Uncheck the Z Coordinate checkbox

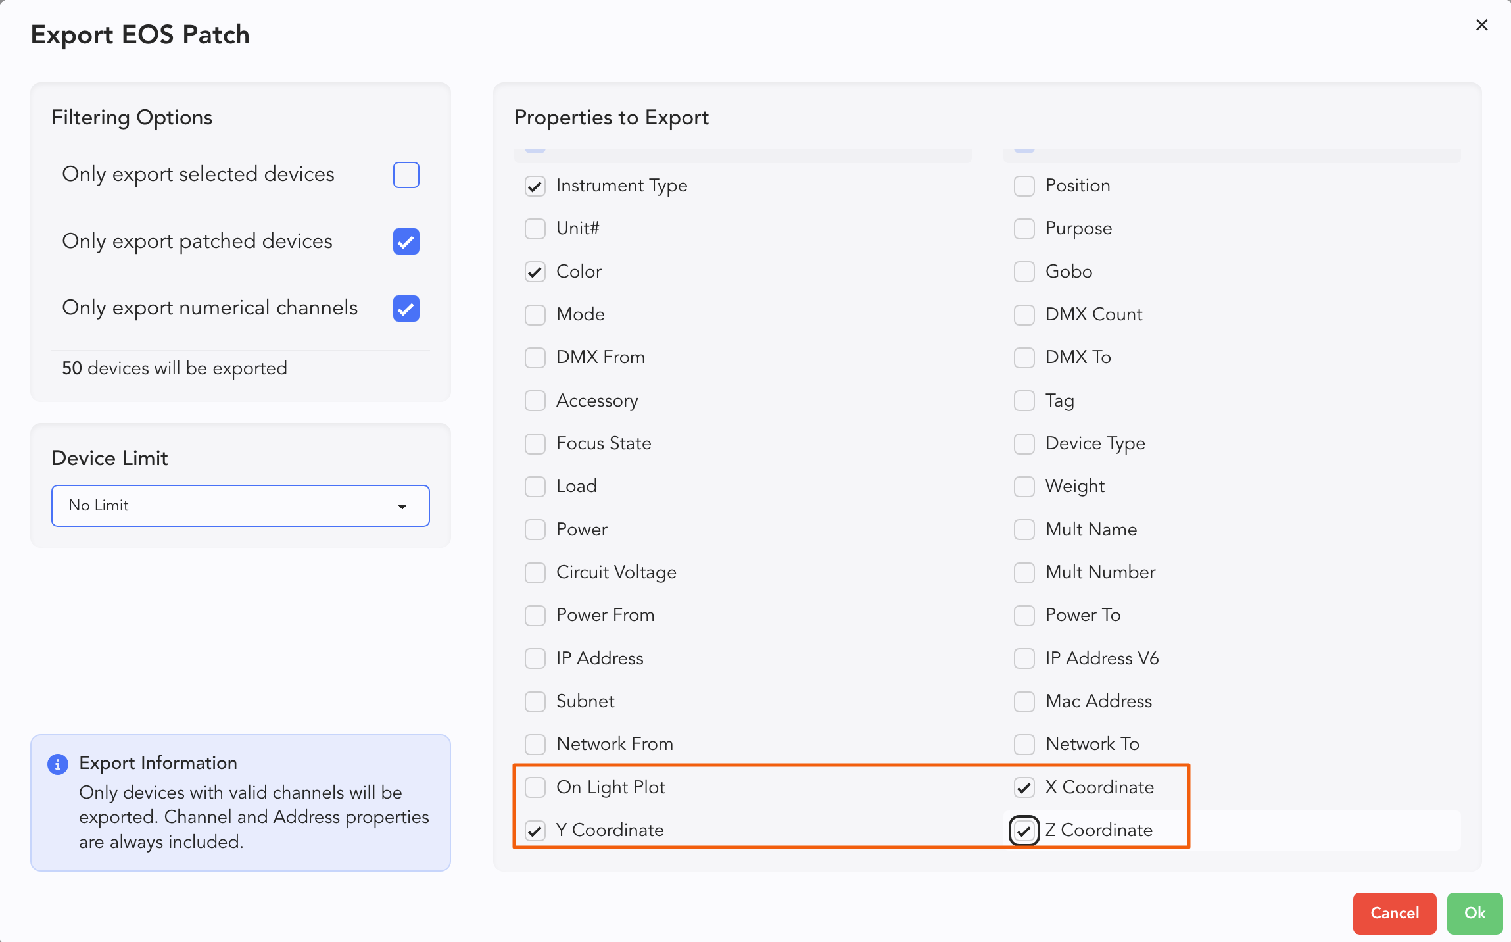coord(1024,830)
